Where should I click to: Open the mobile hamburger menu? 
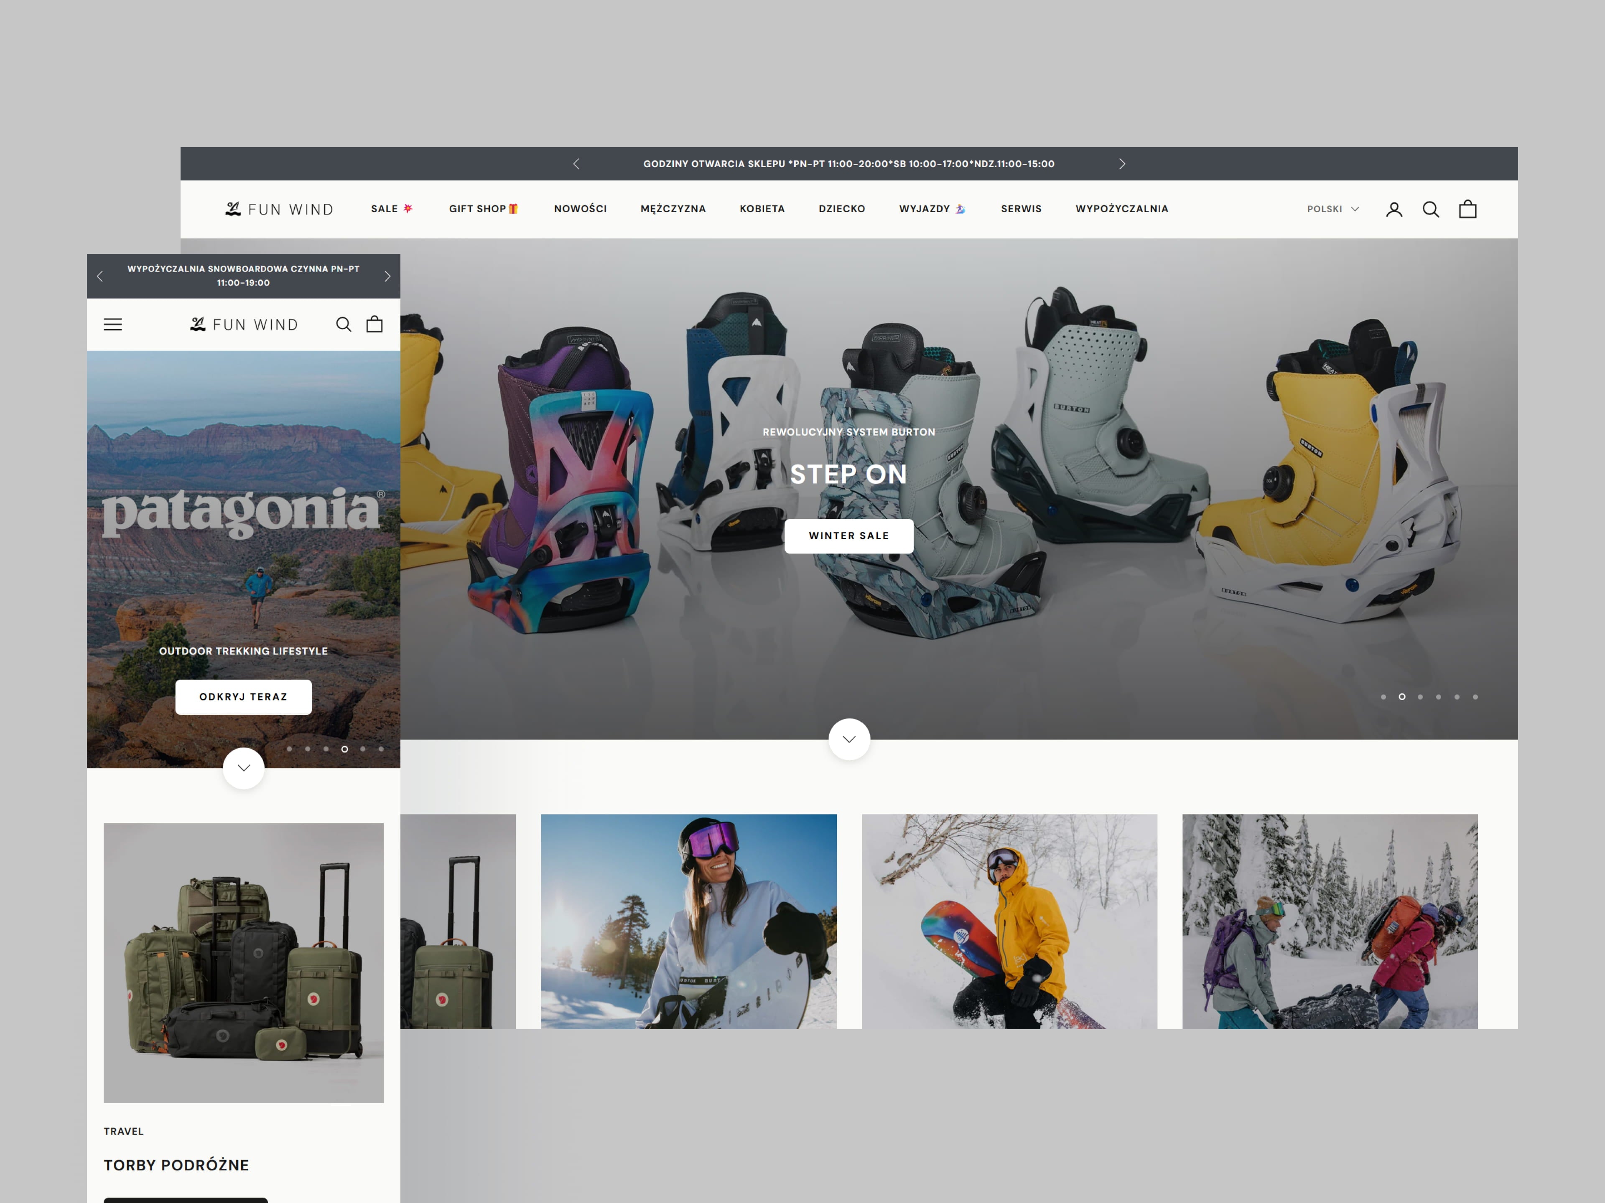pyautogui.click(x=112, y=324)
